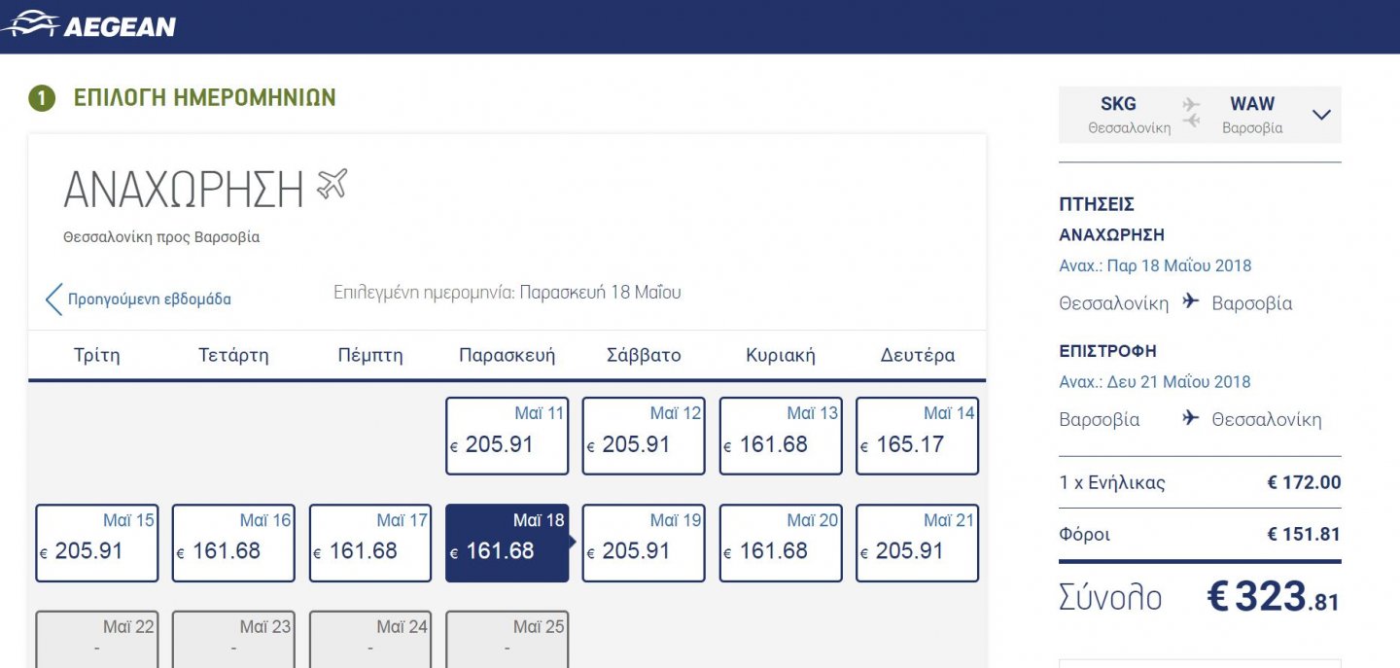Click the disabled Μαϊ 22 date cell

96,638
